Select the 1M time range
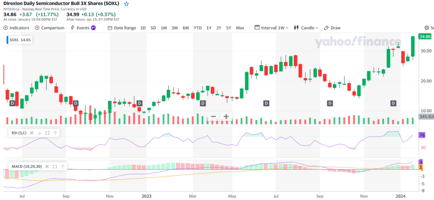Viewport: 434px width, 200px height. click(x=164, y=28)
